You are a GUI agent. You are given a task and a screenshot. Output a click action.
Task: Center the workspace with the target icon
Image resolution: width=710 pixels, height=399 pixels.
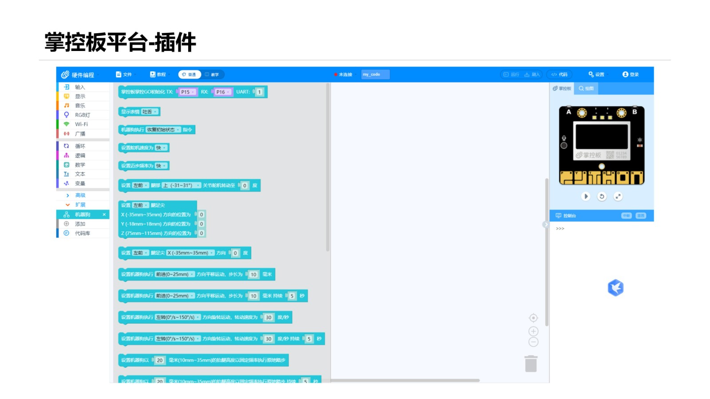[533, 318]
